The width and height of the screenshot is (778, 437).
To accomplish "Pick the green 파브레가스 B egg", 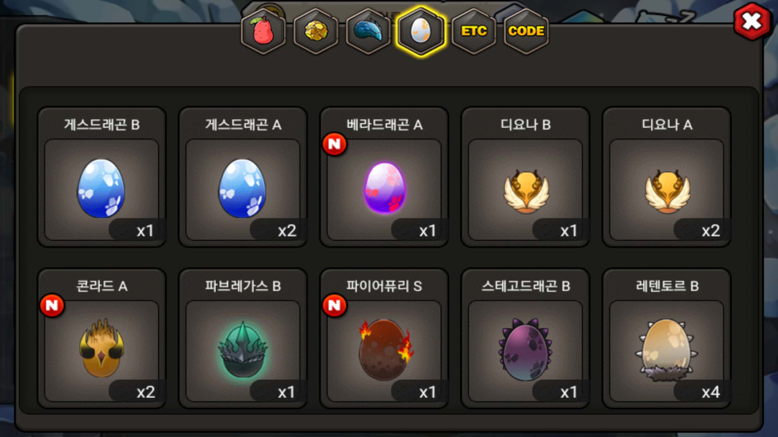I will 243,338.
